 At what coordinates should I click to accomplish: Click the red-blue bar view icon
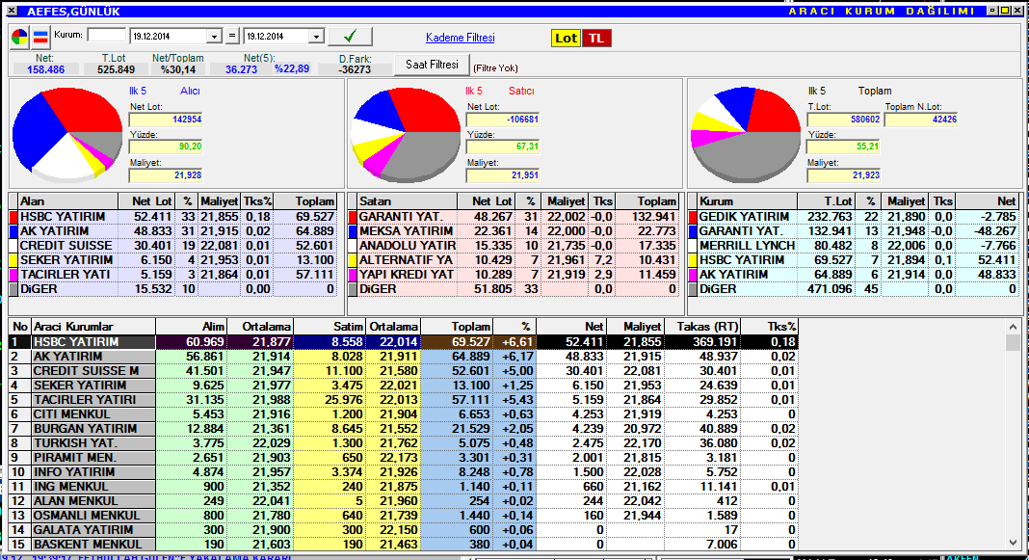coord(40,38)
